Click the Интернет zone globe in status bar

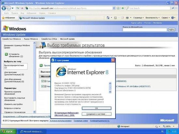click(119, 126)
